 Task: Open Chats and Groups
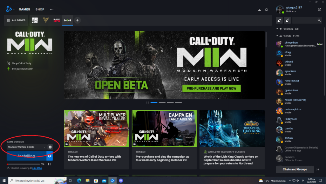click(x=295, y=169)
